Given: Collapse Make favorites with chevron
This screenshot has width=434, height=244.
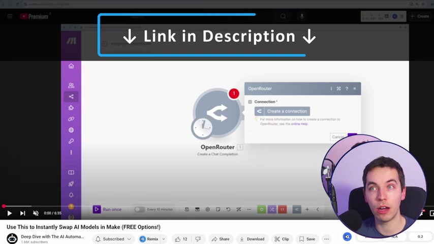Looking at the screenshot, I should [x=318, y=209].
